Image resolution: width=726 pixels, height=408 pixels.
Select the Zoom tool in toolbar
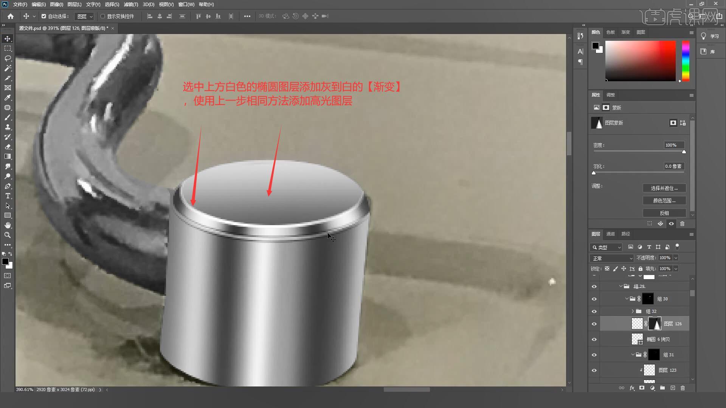click(8, 235)
